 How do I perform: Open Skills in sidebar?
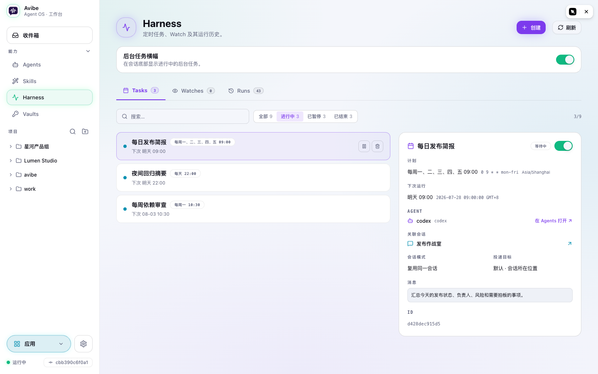(x=49, y=81)
